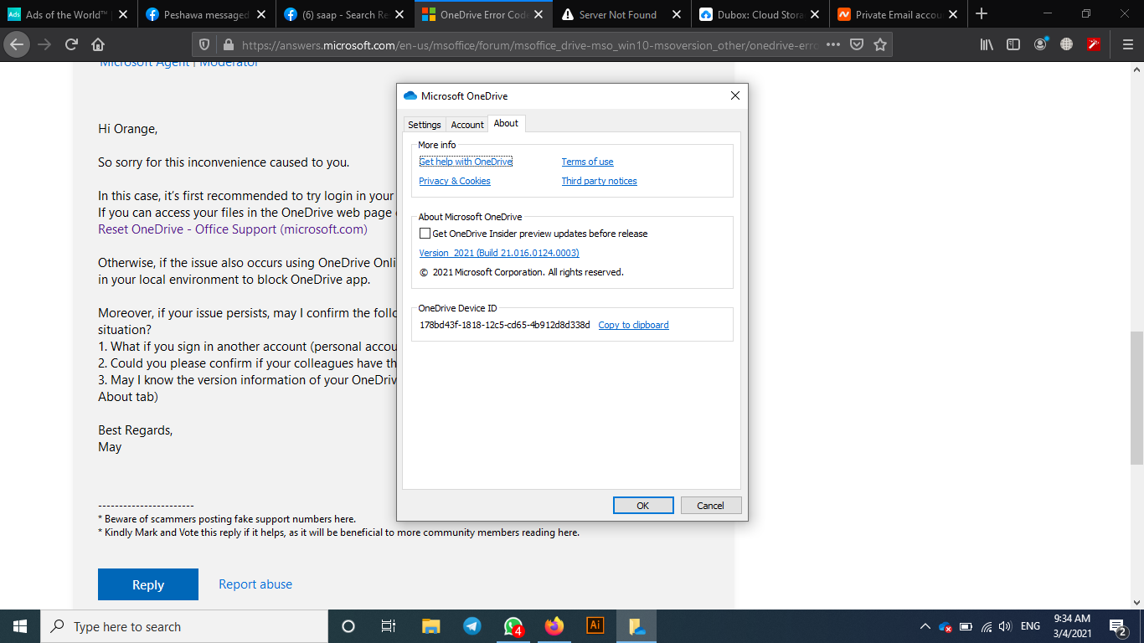Click the Reply button on the forum post
Image resolution: width=1144 pixels, height=643 pixels.
tap(147, 584)
